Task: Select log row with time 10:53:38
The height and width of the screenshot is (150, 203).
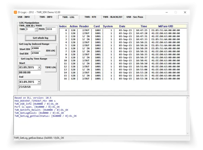Action: tap(122, 79)
